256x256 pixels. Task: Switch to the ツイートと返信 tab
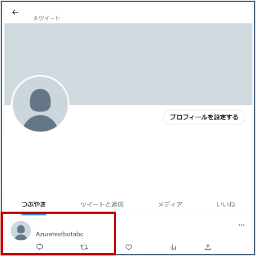click(x=102, y=204)
